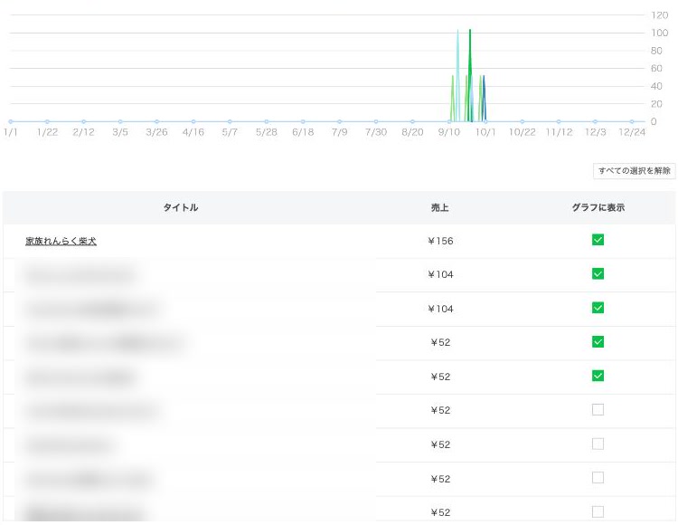Viewport: 678px width, 525px height.
Task: Click the chart data point at 1/22
Action: point(47,121)
